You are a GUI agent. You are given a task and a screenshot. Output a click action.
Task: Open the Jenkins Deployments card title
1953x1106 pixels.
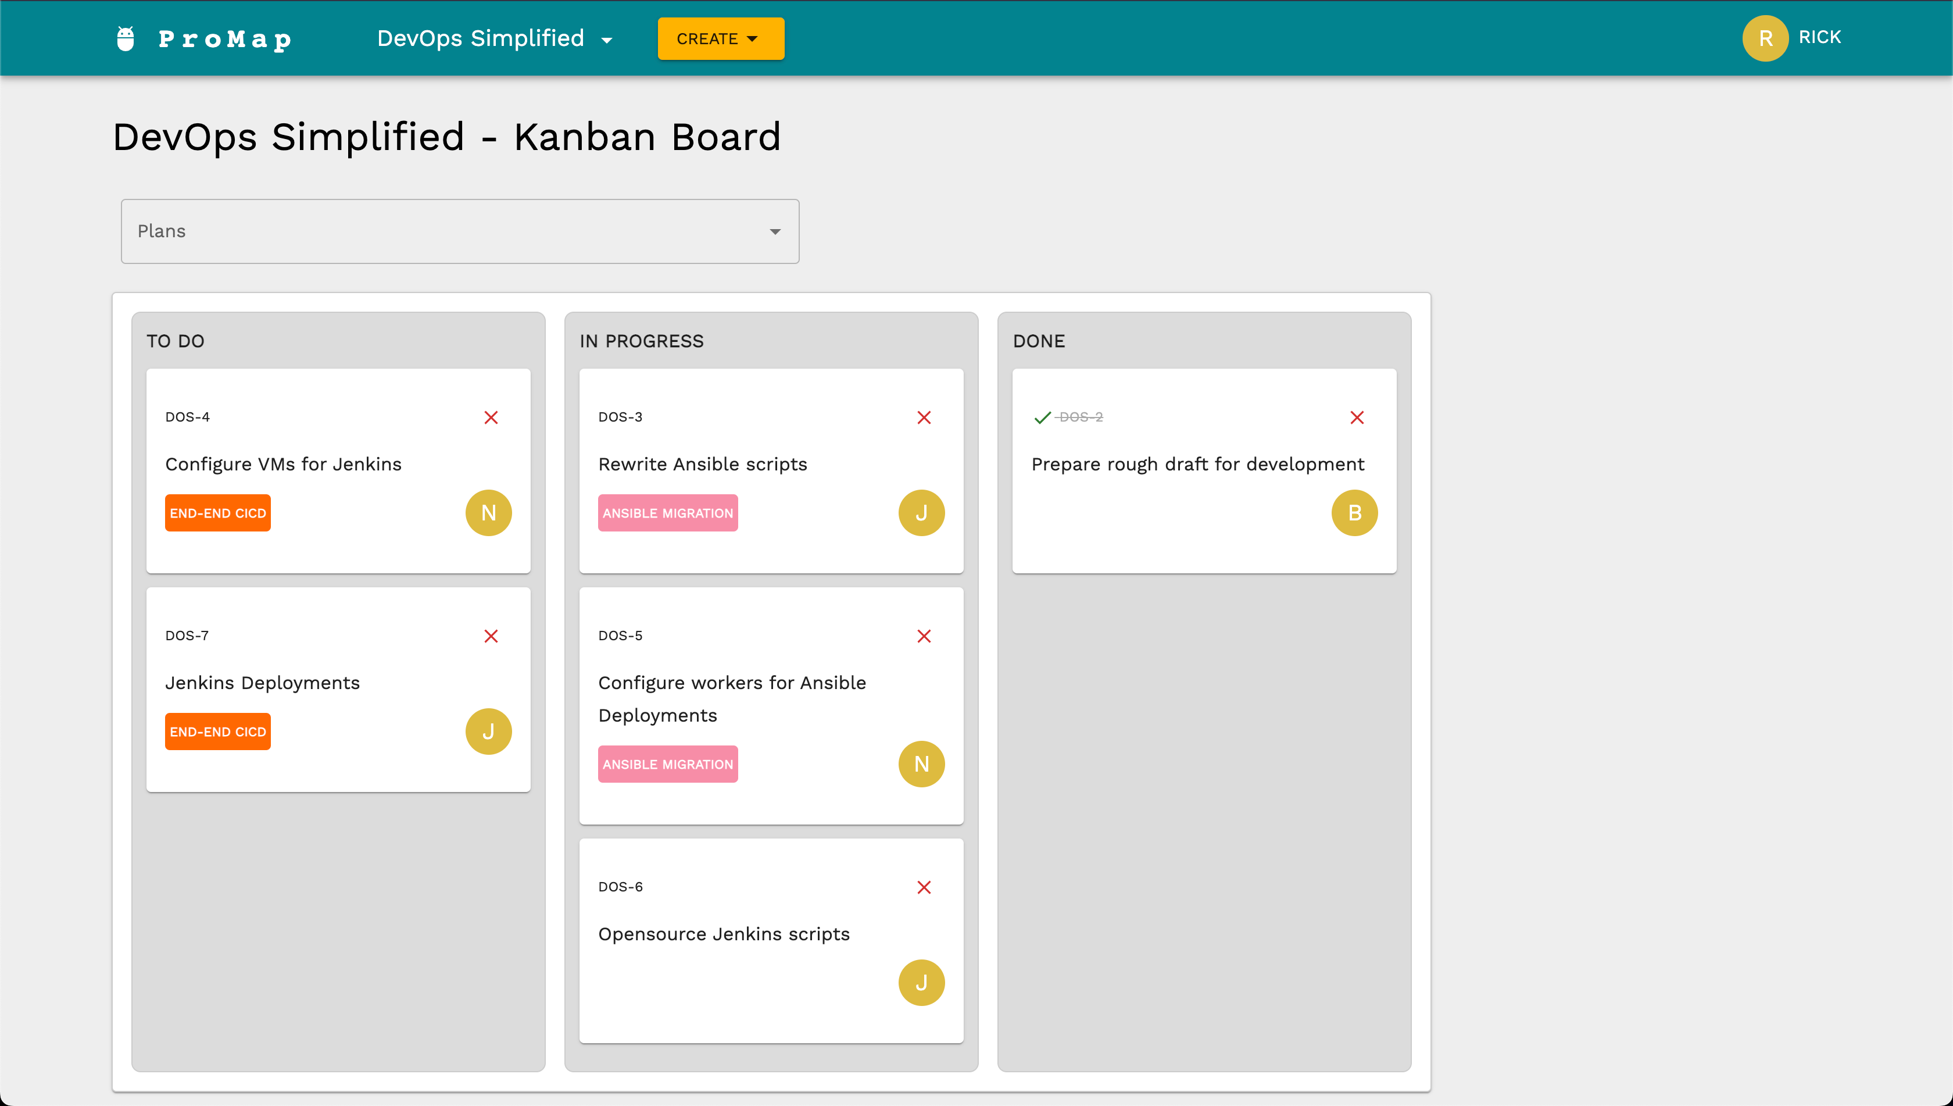pyautogui.click(x=262, y=682)
